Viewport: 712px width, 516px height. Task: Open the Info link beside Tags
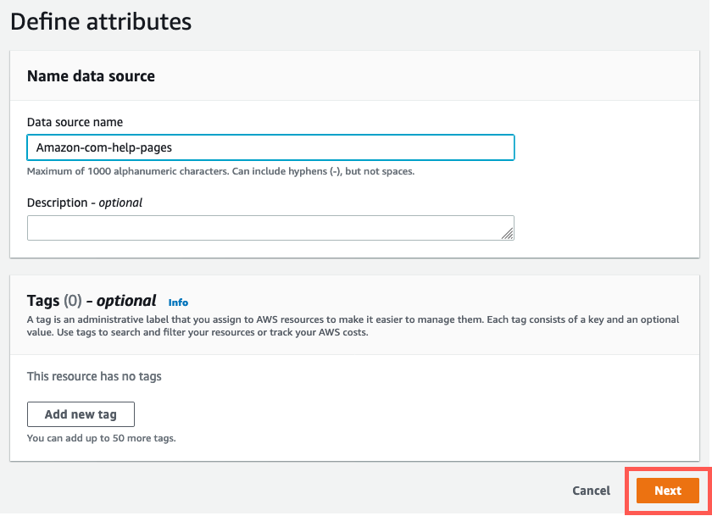coord(178,302)
